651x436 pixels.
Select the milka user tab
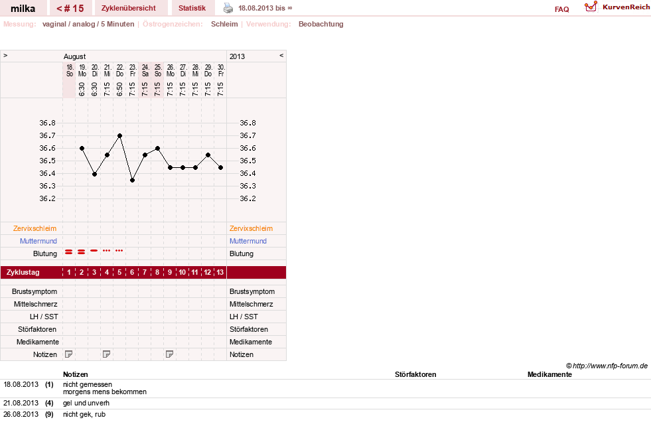coord(23,9)
